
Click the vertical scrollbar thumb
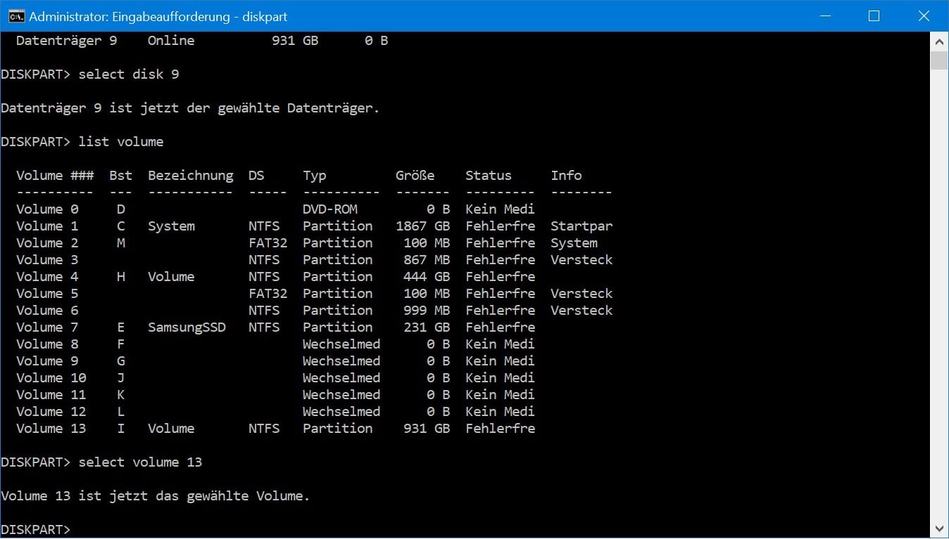[939, 60]
